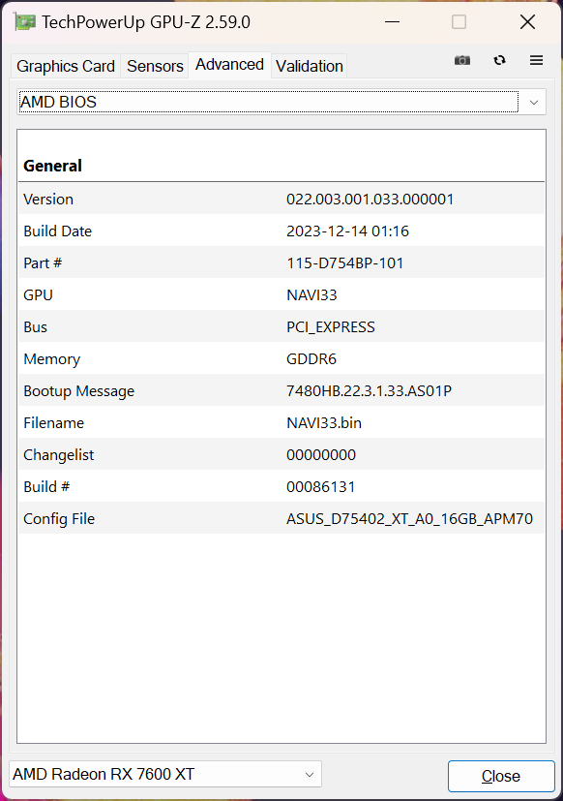This screenshot has height=801, width=563.
Task: Open the Sensors tab
Action: pyautogui.click(x=155, y=66)
